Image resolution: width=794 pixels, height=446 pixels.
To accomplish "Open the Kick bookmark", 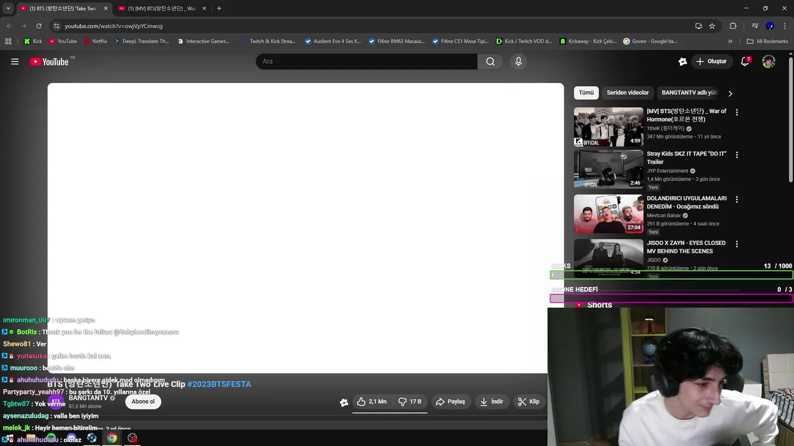I will point(33,42).
